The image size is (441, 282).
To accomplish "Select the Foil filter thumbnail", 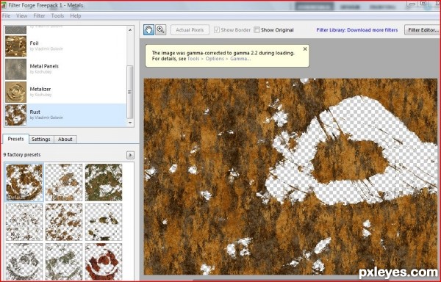I will pos(15,46).
